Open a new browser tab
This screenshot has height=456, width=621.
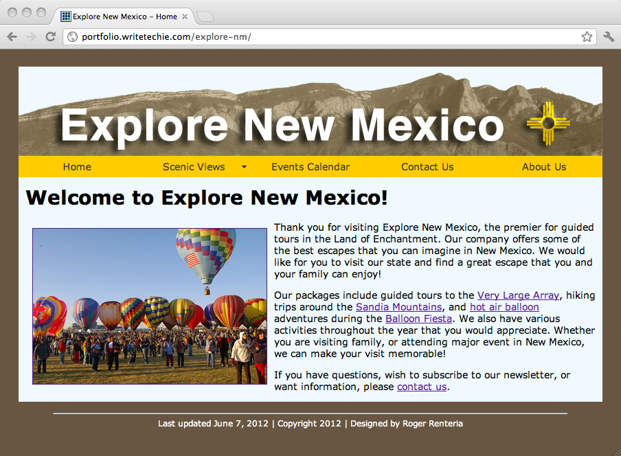[205, 16]
